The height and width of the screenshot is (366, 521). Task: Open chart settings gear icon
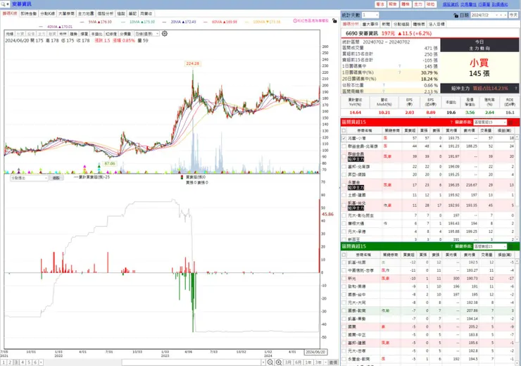(x=165, y=34)
